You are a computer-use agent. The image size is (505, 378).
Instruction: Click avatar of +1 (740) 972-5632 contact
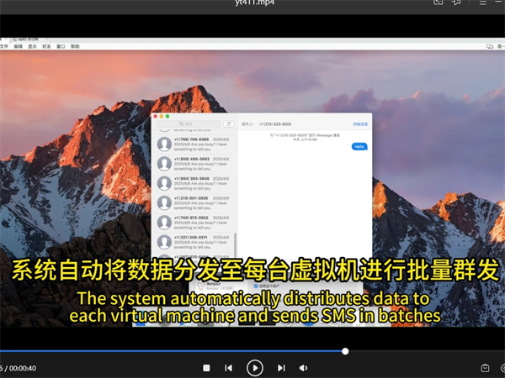[164, 222]
